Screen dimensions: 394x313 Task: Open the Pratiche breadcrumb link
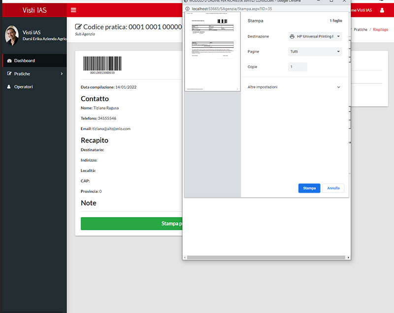361,30
